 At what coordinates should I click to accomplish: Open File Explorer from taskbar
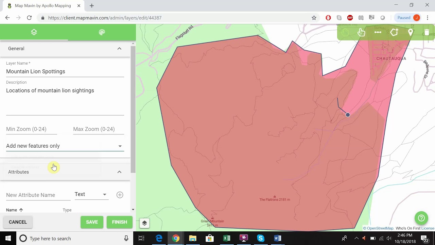click(x=193, y=238)
